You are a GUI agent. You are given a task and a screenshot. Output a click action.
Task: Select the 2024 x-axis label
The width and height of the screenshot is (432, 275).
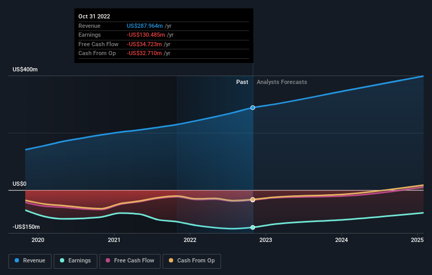341,240
